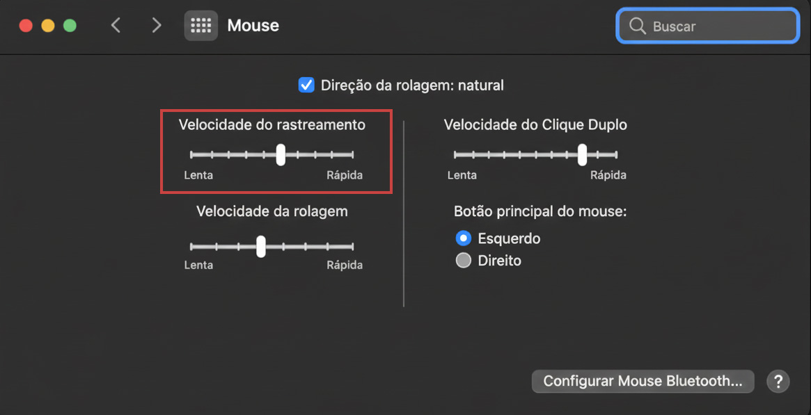Select Esquerdo as the primary mouse button
The width and height of the screenshot is (811, 415).
(462, 238)
